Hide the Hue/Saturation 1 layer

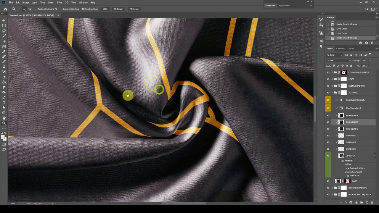click(x=328, y=108)
